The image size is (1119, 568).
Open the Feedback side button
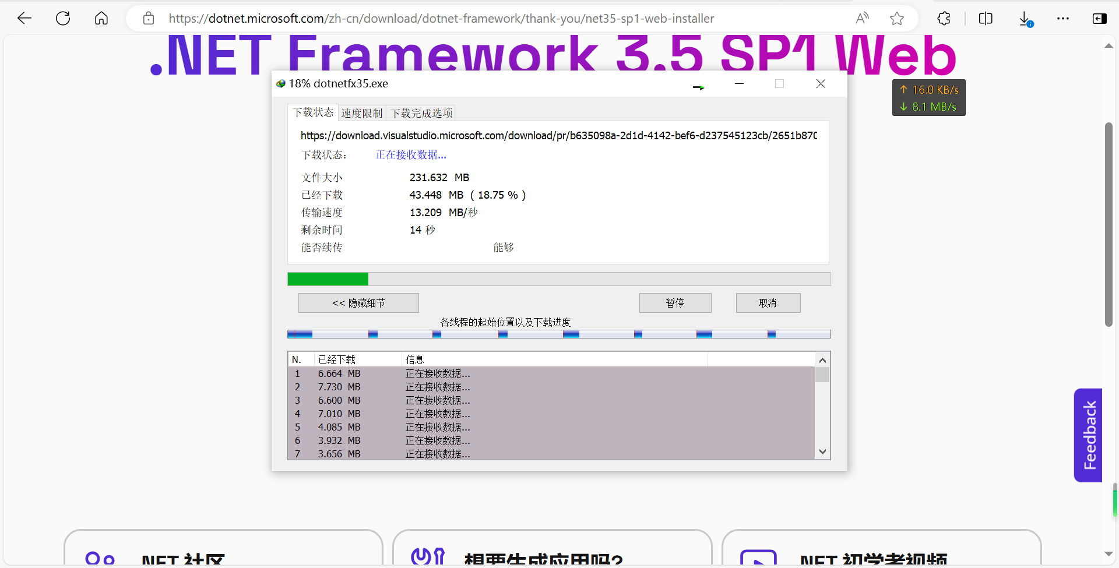pos(1089,435)
